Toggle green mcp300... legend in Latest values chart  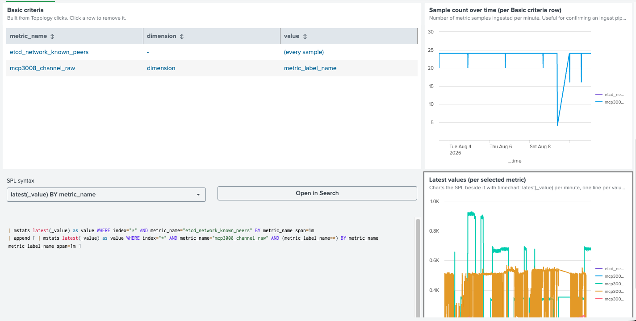(610, 284)
